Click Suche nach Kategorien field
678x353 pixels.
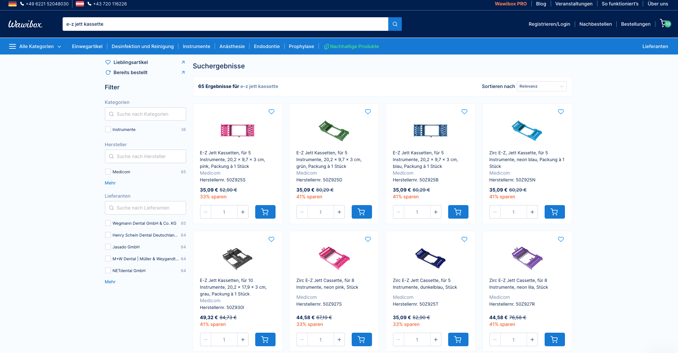[x=146, y=114]
